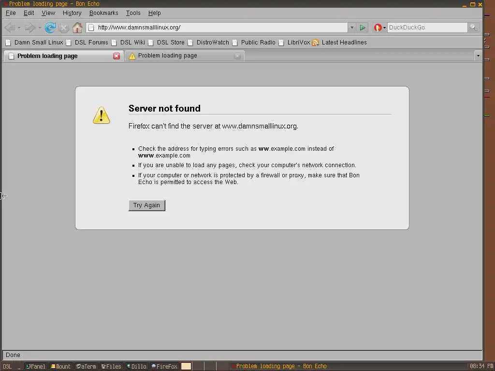Stop loading with the Stop button
495x371 pixels.
(x=64, y=28)
